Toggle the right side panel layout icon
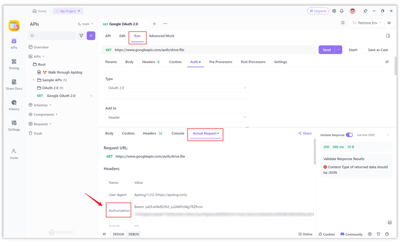The image size is (401, 242). [x=388, y=36]
